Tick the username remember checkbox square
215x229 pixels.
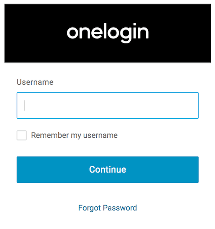pos(22,136)
